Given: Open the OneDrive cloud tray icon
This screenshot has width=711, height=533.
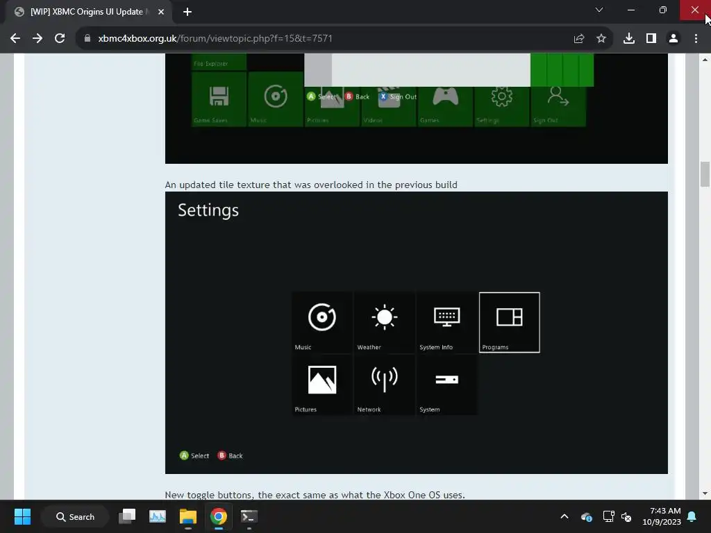Looking at the screenshot, I should [x=586, y=516].
